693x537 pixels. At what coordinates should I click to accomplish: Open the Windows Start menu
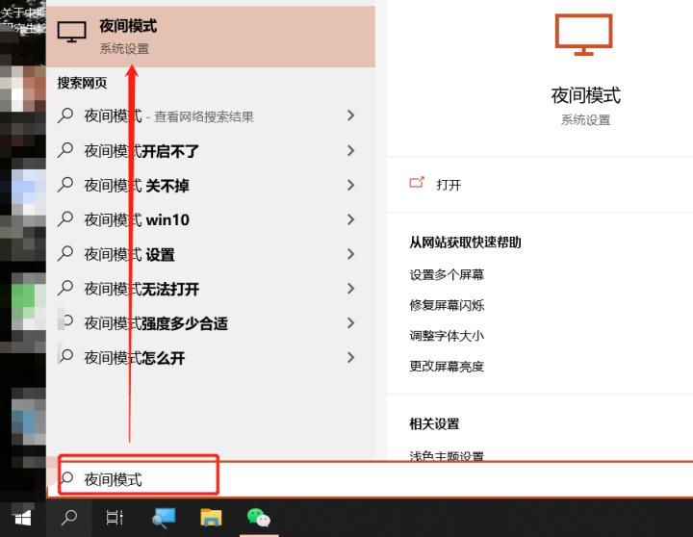[x=22, y=518]
